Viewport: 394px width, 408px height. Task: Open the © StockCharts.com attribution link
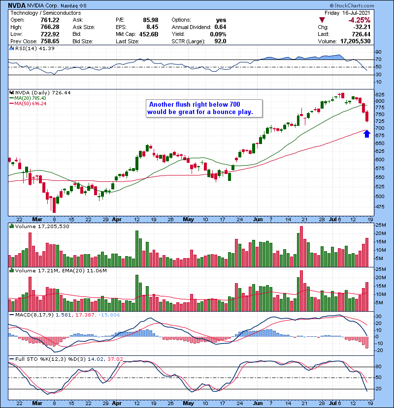click(x=352, y=5)
